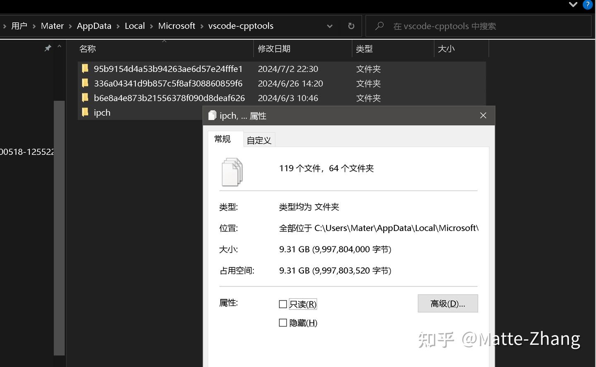Click the search magnifier icon
The image size is (596, 367).
[x=379, y=26]
